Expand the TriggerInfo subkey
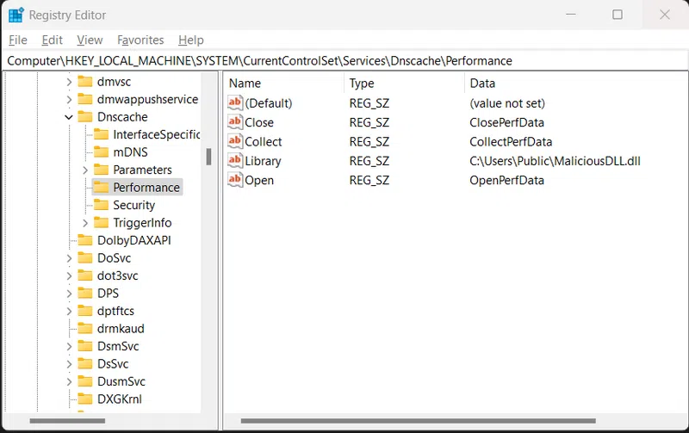 point(84,223)
